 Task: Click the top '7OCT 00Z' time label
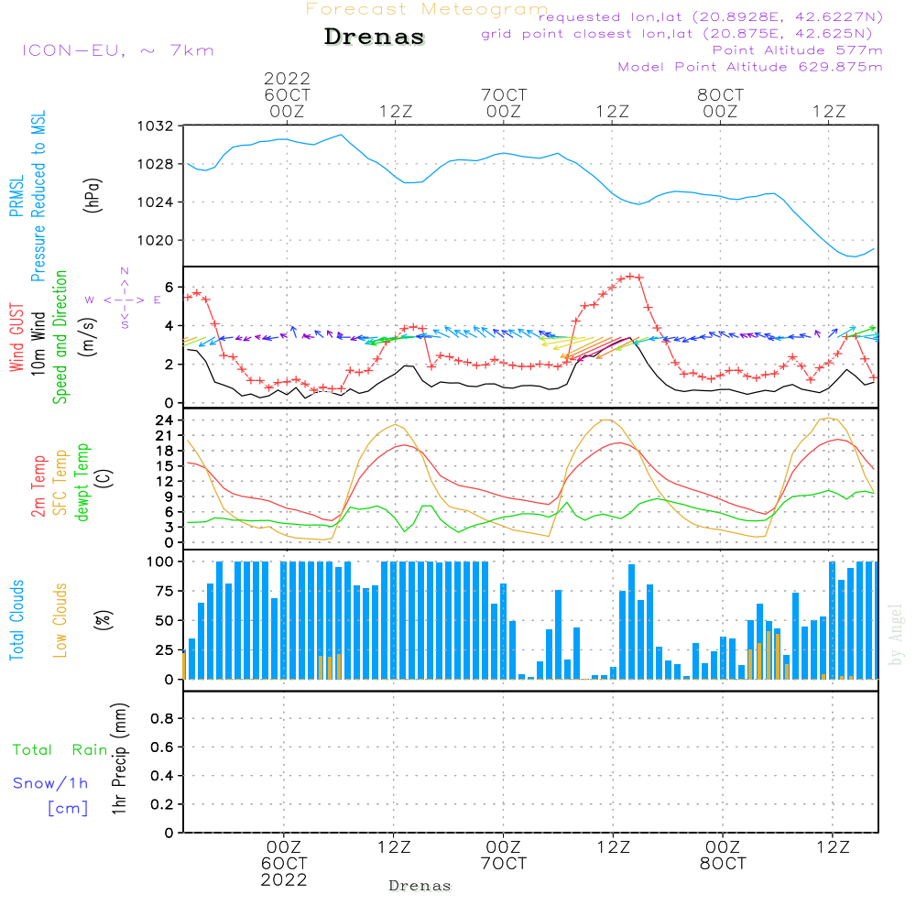click(x=504, y=104)
